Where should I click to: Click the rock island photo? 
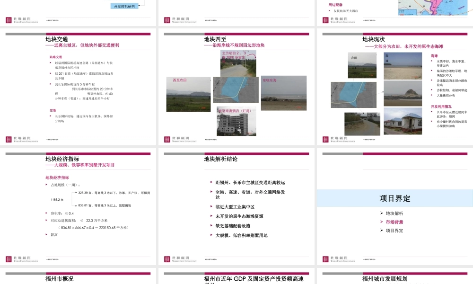click(x=403, y=94)
